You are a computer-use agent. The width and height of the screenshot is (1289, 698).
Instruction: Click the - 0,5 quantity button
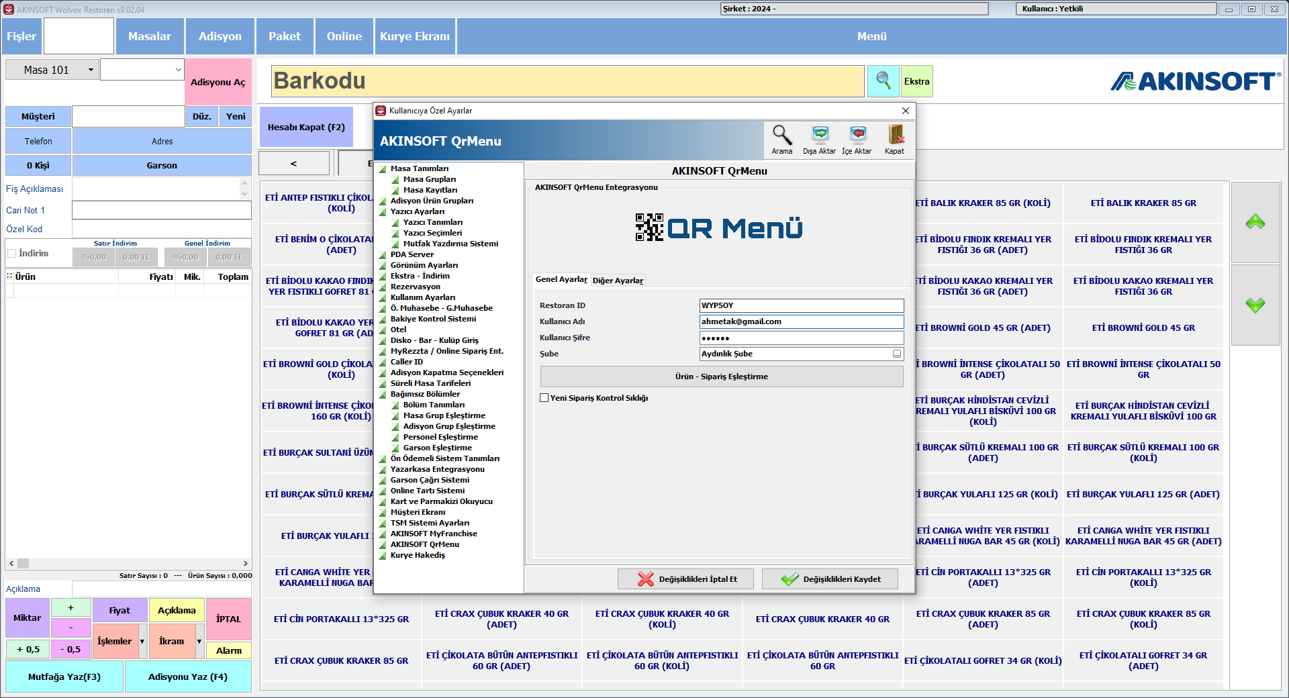tap(70, 649)
